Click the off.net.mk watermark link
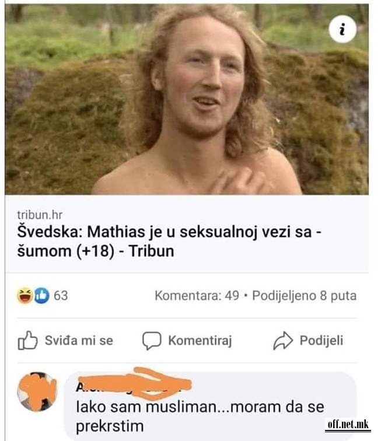The height and width of the screenshot is (441, 388). point(348,424)
